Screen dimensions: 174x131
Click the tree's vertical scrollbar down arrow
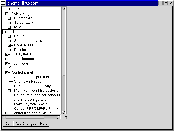pyautogui.click(x=64, y=112)
